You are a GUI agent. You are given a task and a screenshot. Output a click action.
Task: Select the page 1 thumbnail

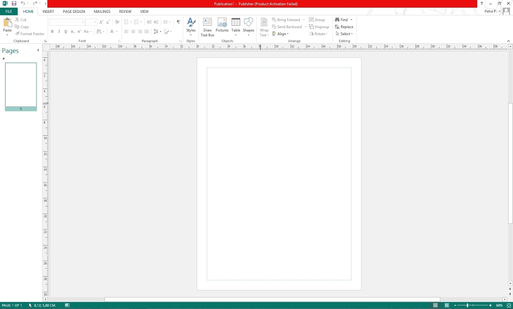click(21, 87)
